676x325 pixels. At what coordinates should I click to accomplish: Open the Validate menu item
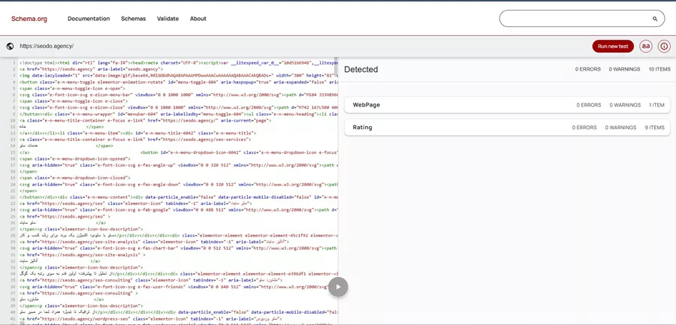(x=167, y=19)
